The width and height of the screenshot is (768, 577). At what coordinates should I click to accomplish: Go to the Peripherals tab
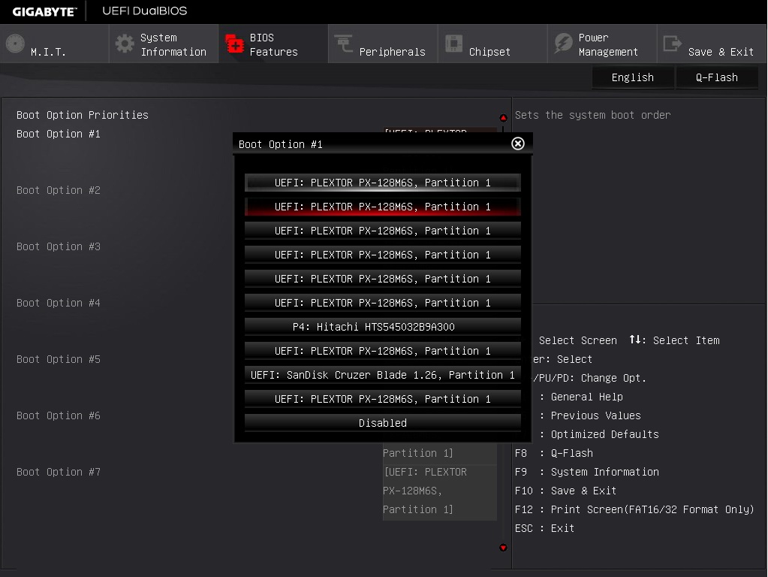[x=383, y=44]
